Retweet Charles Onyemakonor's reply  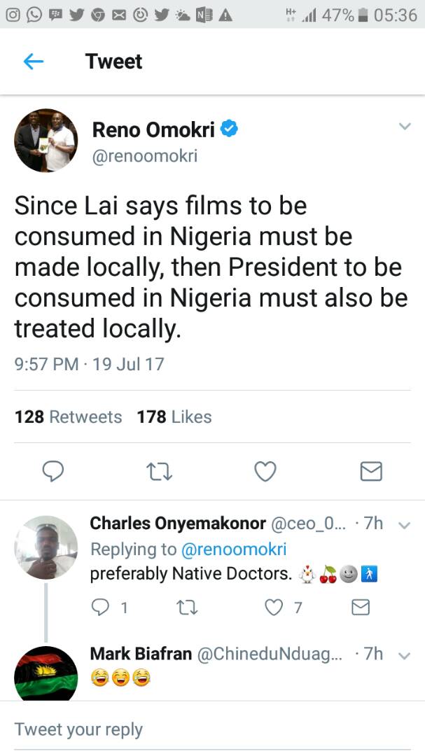click(x=188, y=608)
